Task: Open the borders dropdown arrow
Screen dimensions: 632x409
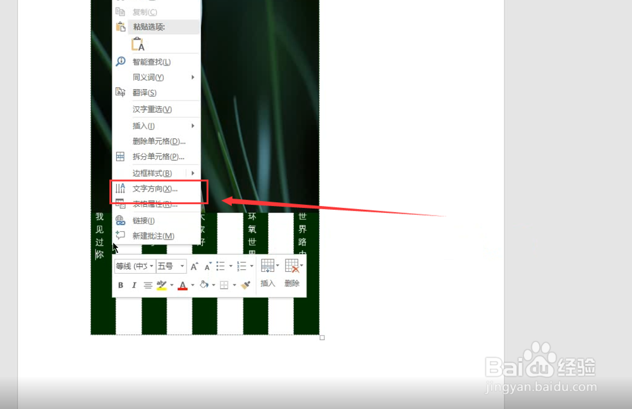Action: tap(234, 285)
